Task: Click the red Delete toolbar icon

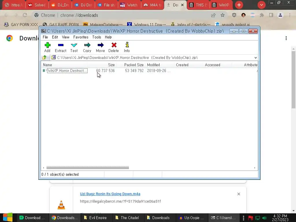Action: (x=114, y=45)
